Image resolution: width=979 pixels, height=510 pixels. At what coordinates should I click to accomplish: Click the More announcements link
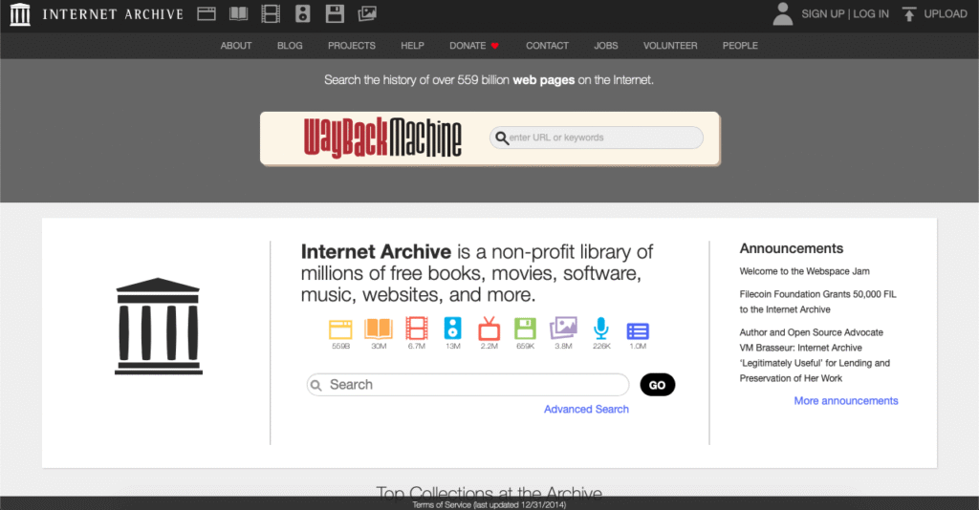[845, 401]
